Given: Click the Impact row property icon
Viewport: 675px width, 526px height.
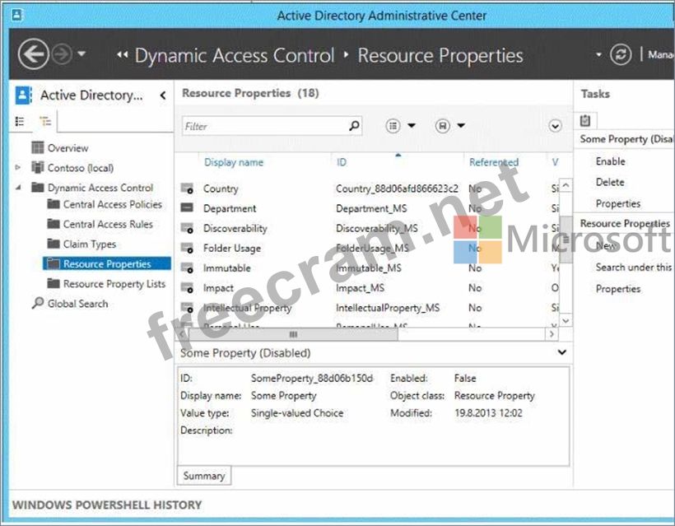Looking at the screenshot, I should point(187,287).
